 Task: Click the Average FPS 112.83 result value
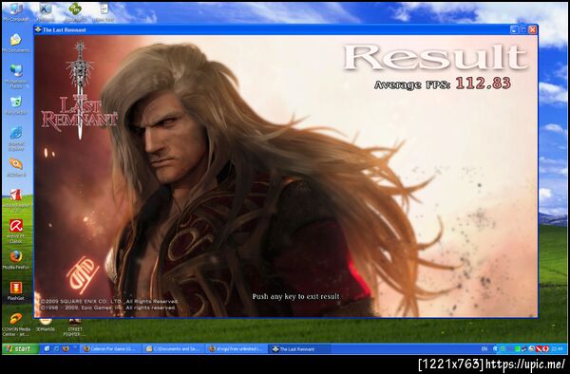click(x=484, y=84)
